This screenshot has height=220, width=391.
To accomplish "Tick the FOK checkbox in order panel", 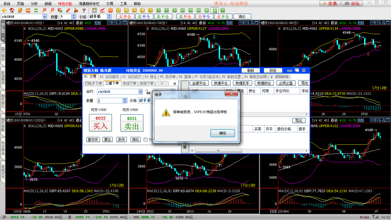I will [x=146, y=140].
